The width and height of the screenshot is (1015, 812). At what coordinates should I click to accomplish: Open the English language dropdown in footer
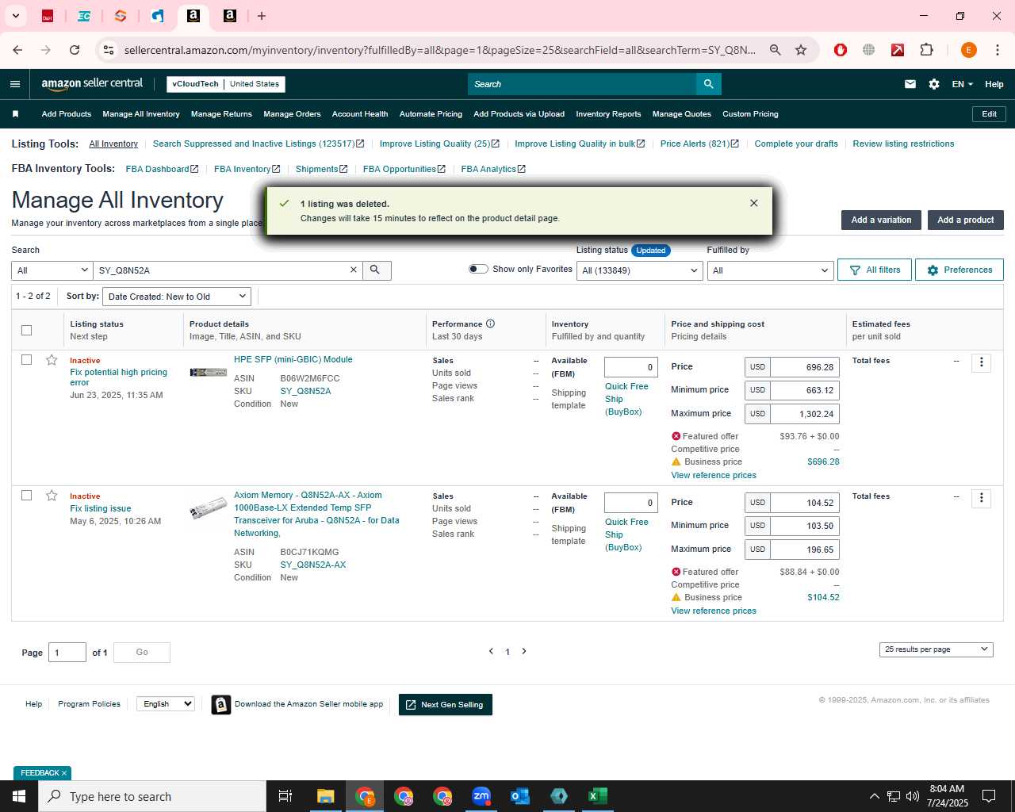pyautogui.click(x=166, y=704)
